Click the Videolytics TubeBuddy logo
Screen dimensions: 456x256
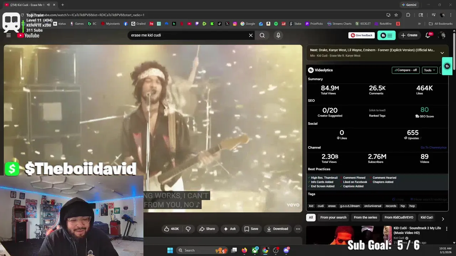tap(311, 70)
